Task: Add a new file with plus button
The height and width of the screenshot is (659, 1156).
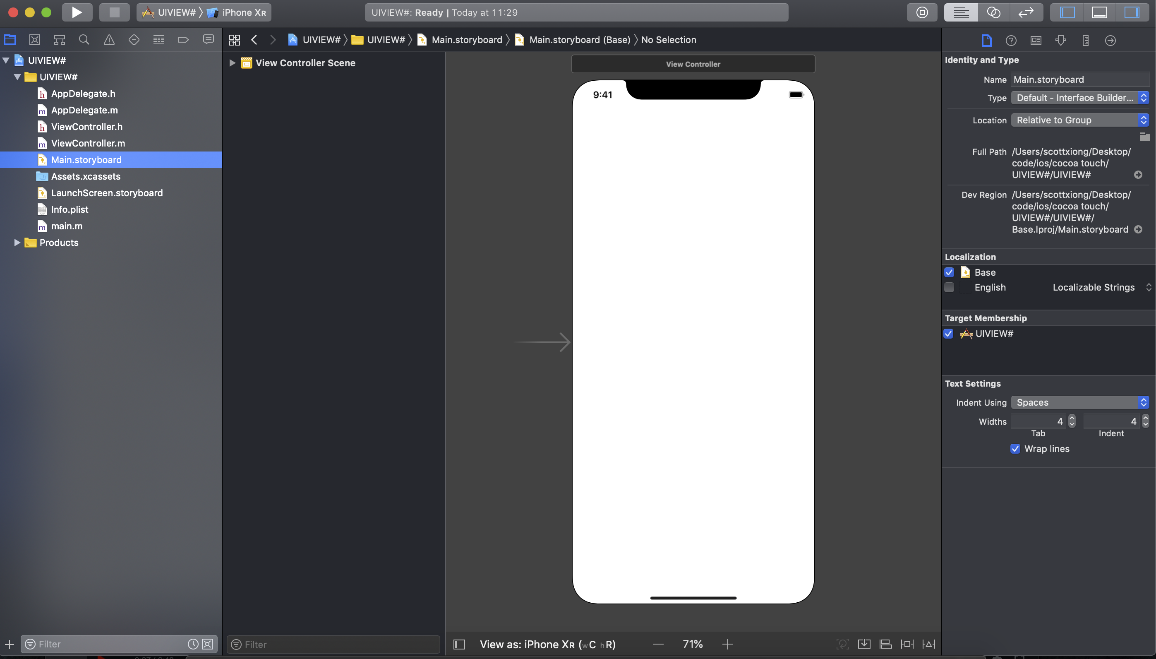Action: coord(10,644)
